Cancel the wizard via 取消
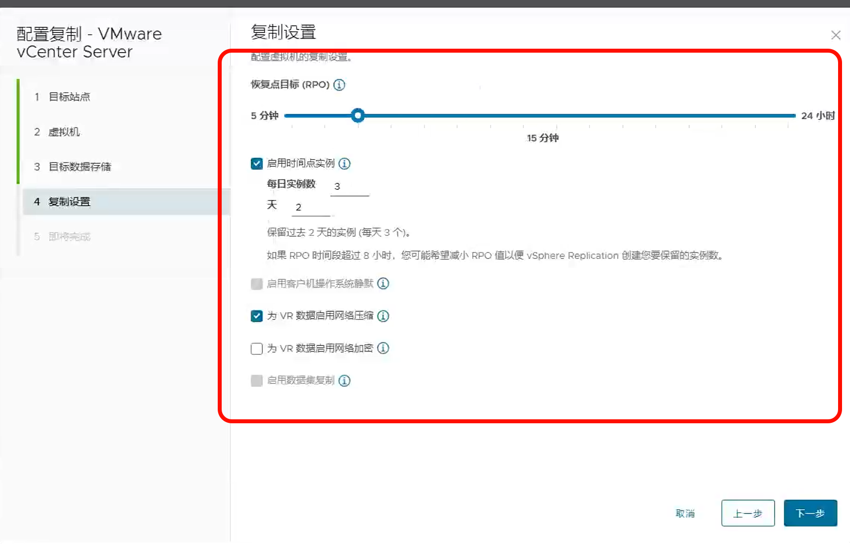This screenshot has width=850, height=544. point(685,513)
